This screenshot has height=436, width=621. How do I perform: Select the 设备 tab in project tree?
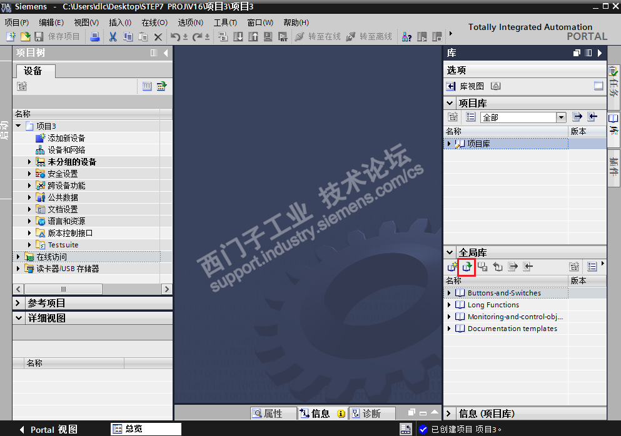(35, 71)
